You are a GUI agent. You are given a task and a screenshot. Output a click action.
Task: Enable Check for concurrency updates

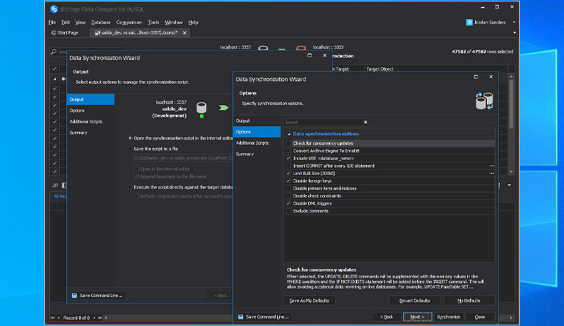click(x=289, y=143)
